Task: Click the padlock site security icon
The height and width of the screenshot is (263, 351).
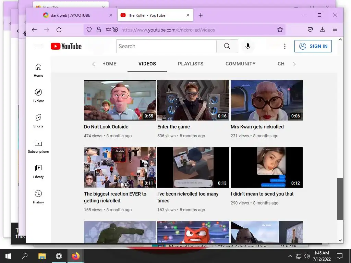Action: click(x=98, y=29)
